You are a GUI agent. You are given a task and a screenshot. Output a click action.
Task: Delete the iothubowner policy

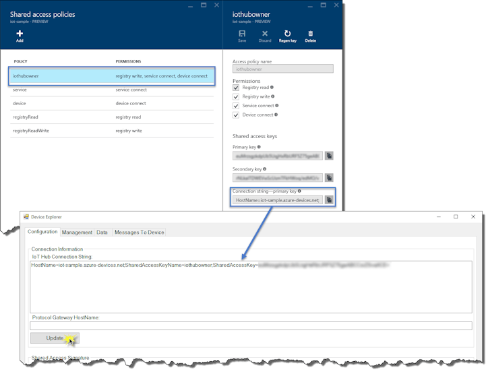(x=310, y=36)
